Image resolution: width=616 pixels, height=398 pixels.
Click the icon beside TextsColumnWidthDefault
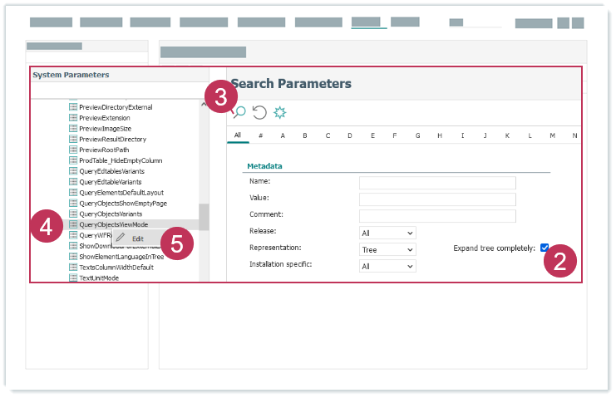click(72, 268)
